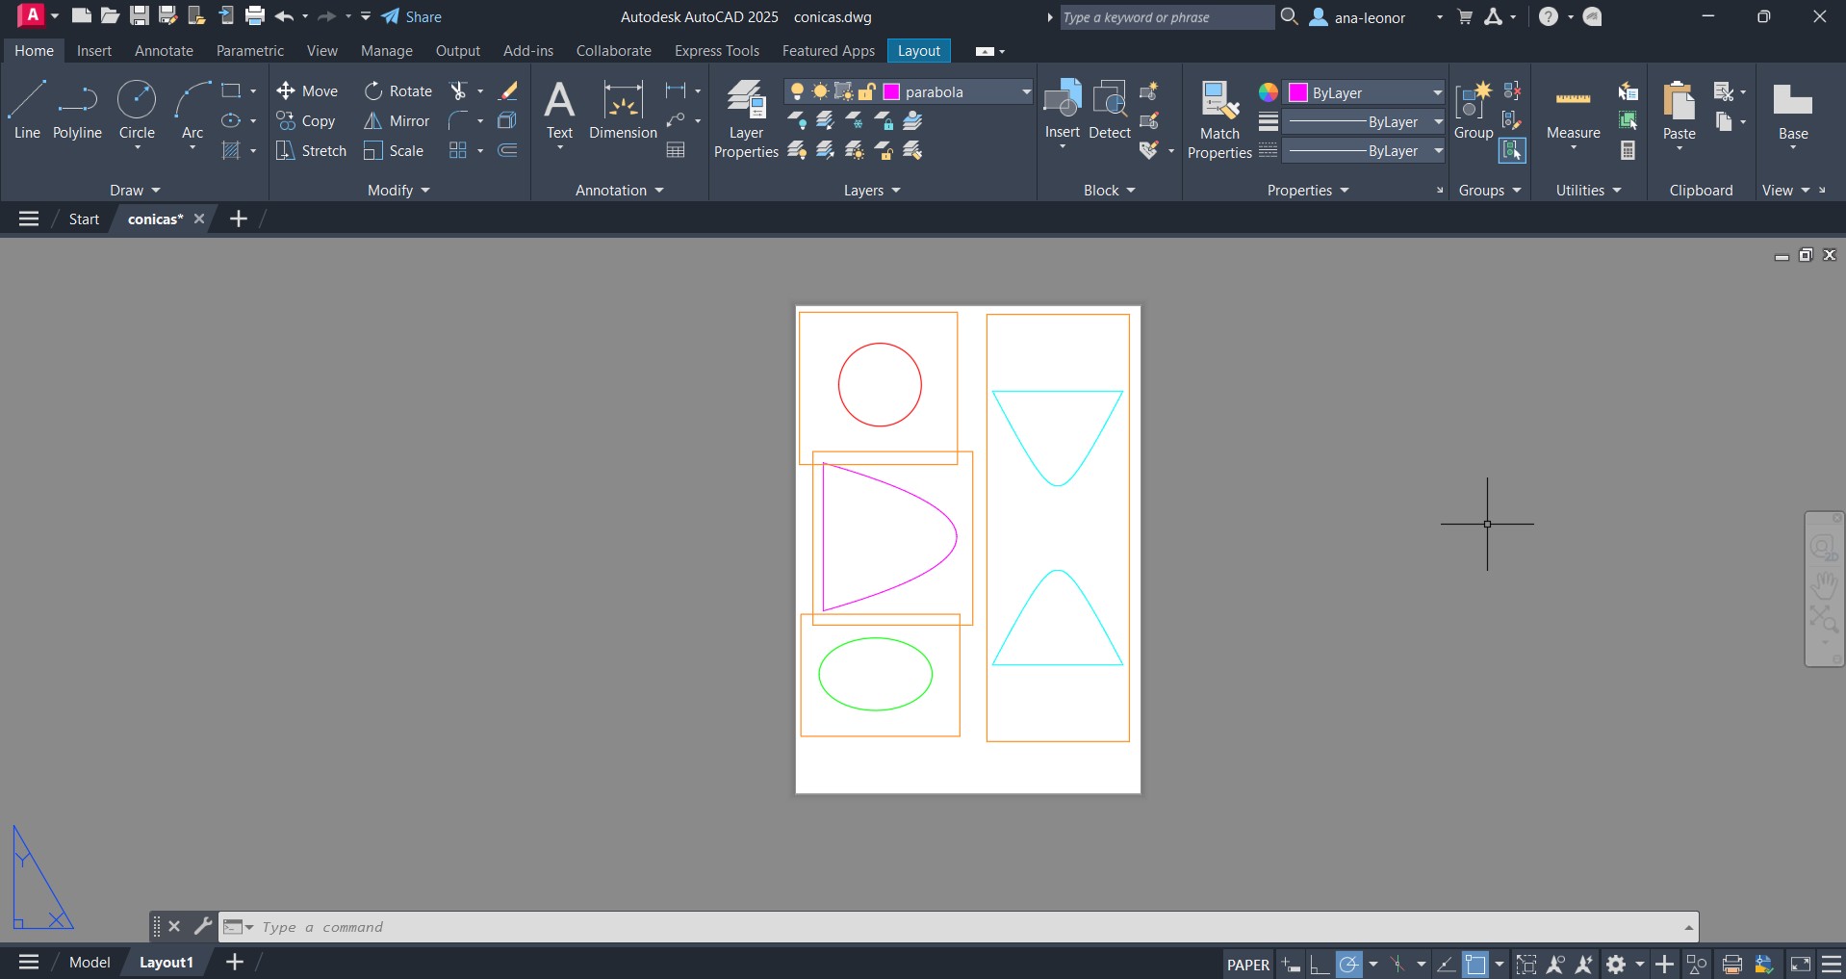This screenshot has width=1846, height=979.
Task: Click the Match Properties tool
Action: click(1219, 119)
